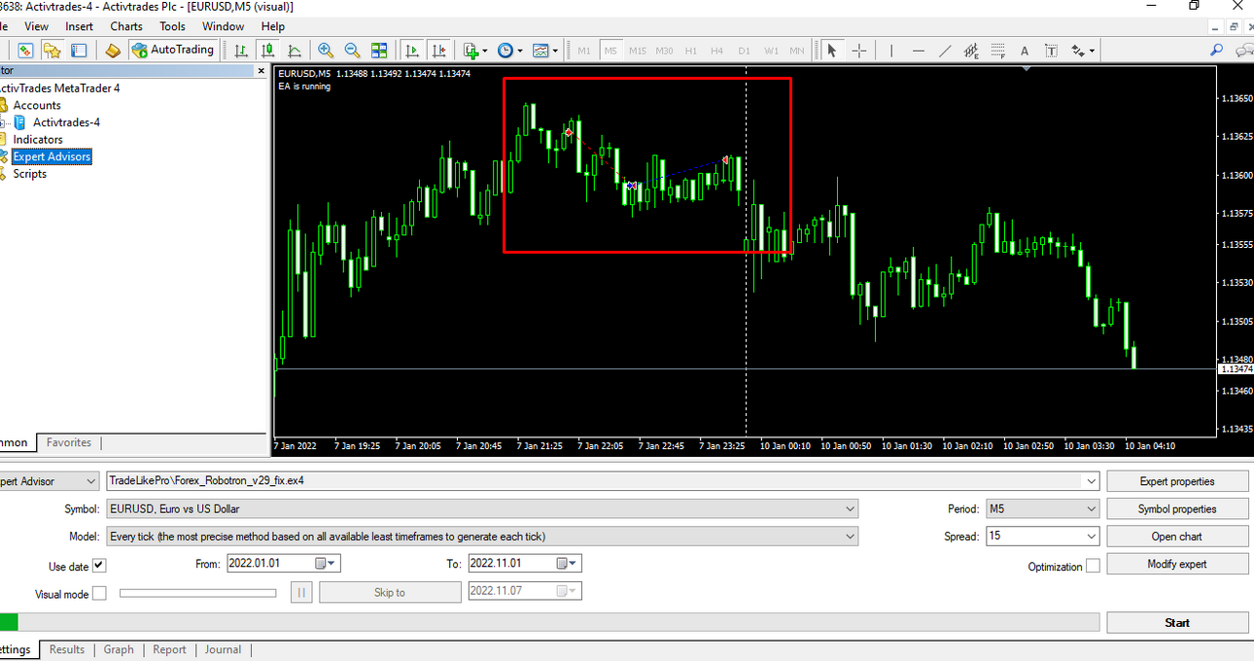Select Accounts in Navigator tree
Image resolution: width=1254 pixels, height=661 pixels.
click(x=37, y=105)
